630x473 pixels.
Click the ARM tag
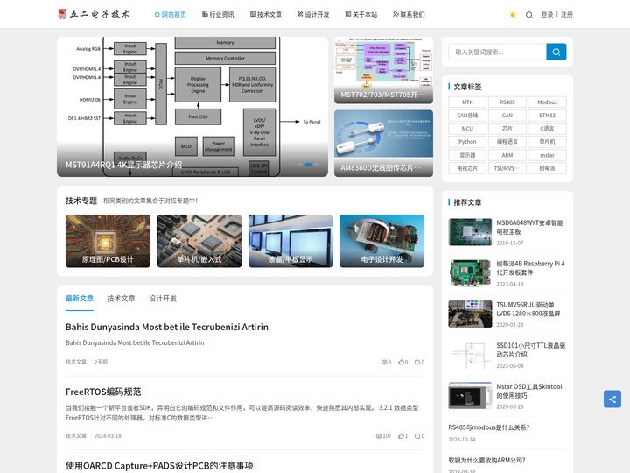pyautogui.click(x=507, y=155)
